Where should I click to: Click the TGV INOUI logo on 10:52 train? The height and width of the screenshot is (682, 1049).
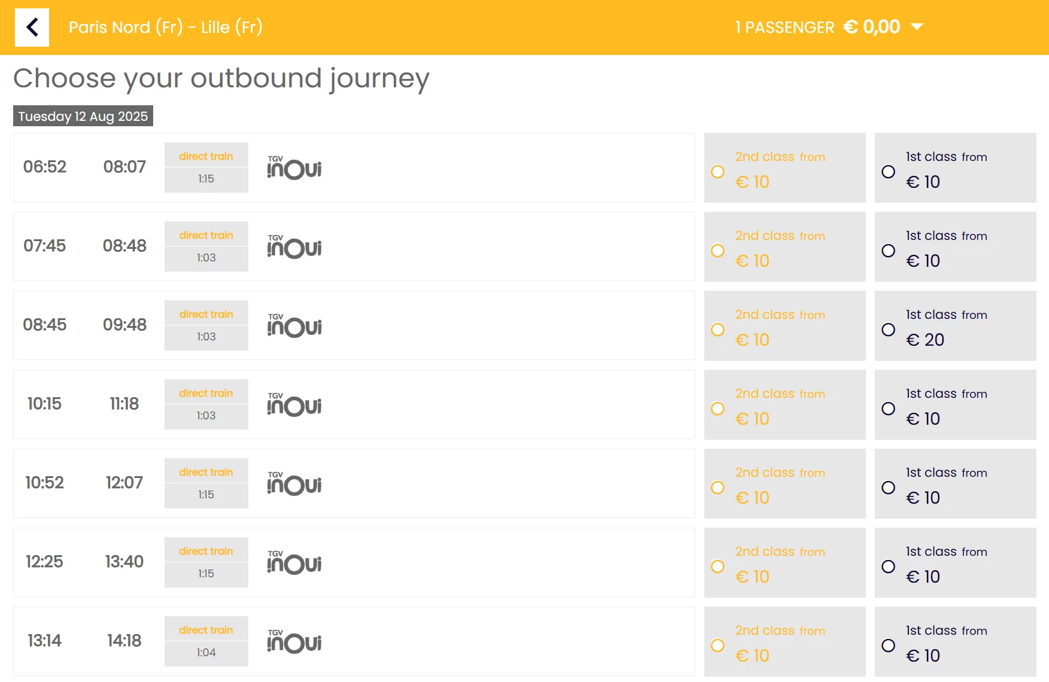tap(294, 483)
